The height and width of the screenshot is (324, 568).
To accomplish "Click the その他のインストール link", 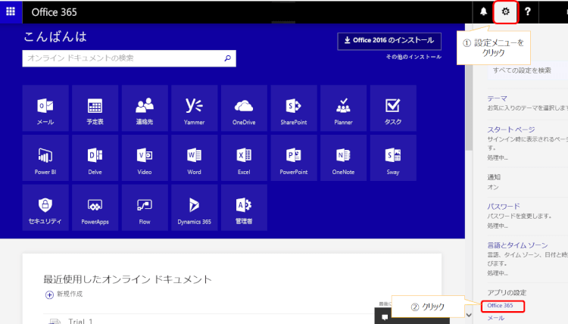I will [x=413, y=57].
